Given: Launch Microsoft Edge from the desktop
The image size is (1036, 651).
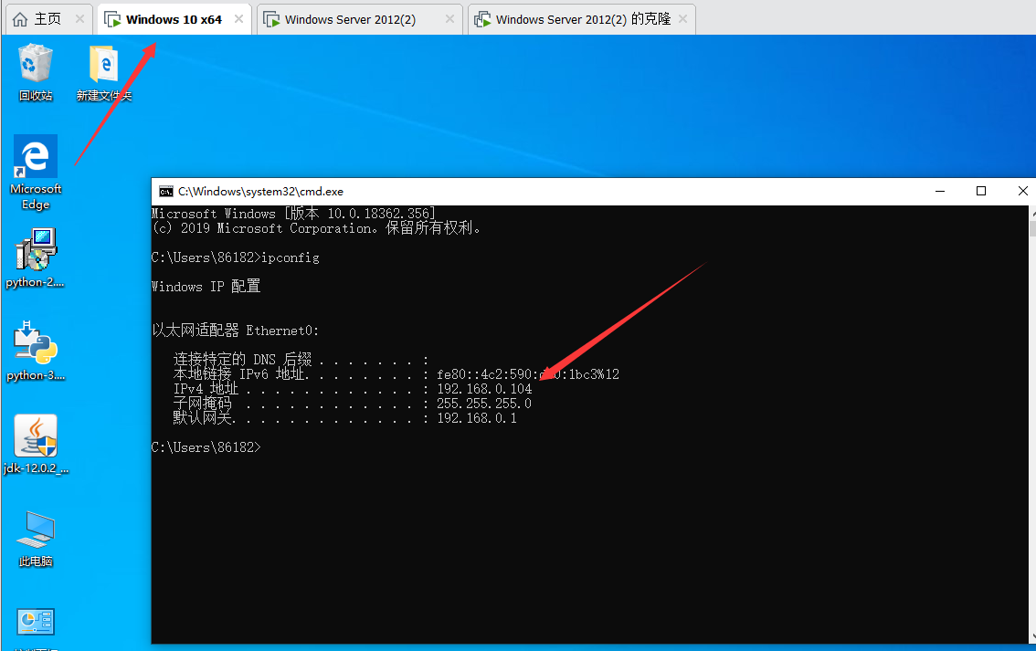Looking at the screenshot, I should point(36,173).
